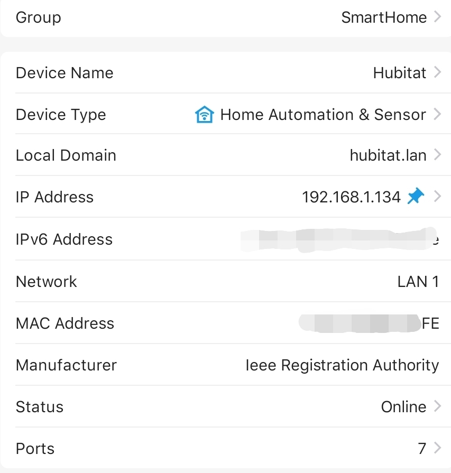Click the Local Domain chevron arrow

(x=437, y=155)
